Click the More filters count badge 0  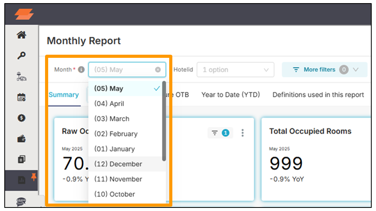[344, 70]
